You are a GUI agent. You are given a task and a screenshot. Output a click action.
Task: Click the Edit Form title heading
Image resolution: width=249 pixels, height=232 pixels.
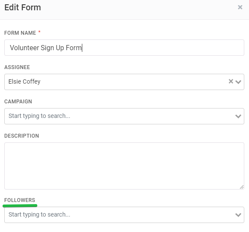tap(23, 7)
